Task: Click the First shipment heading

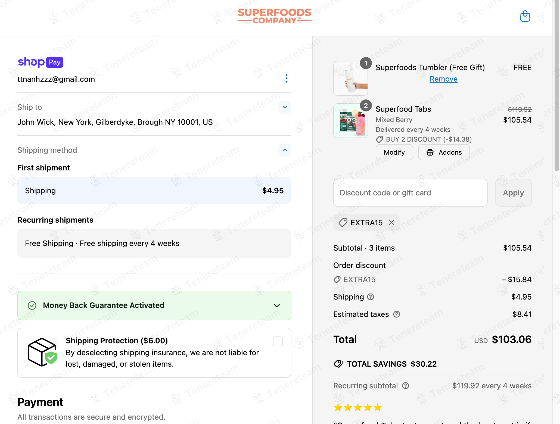Action: click(44, 168)
